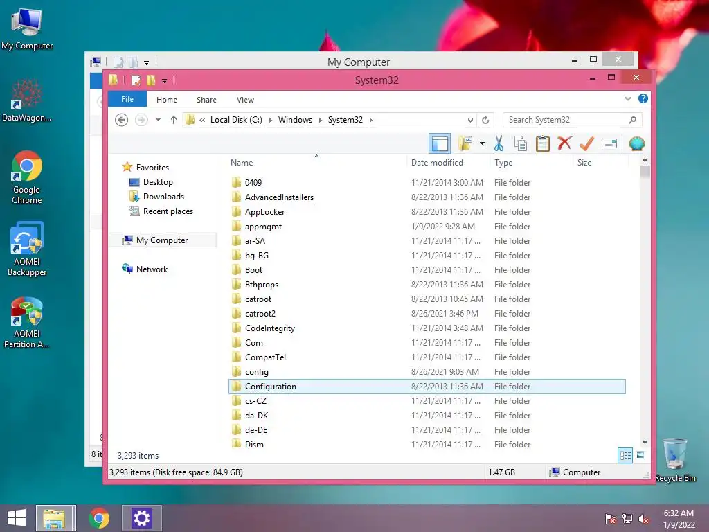Screen dimensions: 709x532
Task: Click Local Disk (C:) in address bar
Action: pos(237,120)
